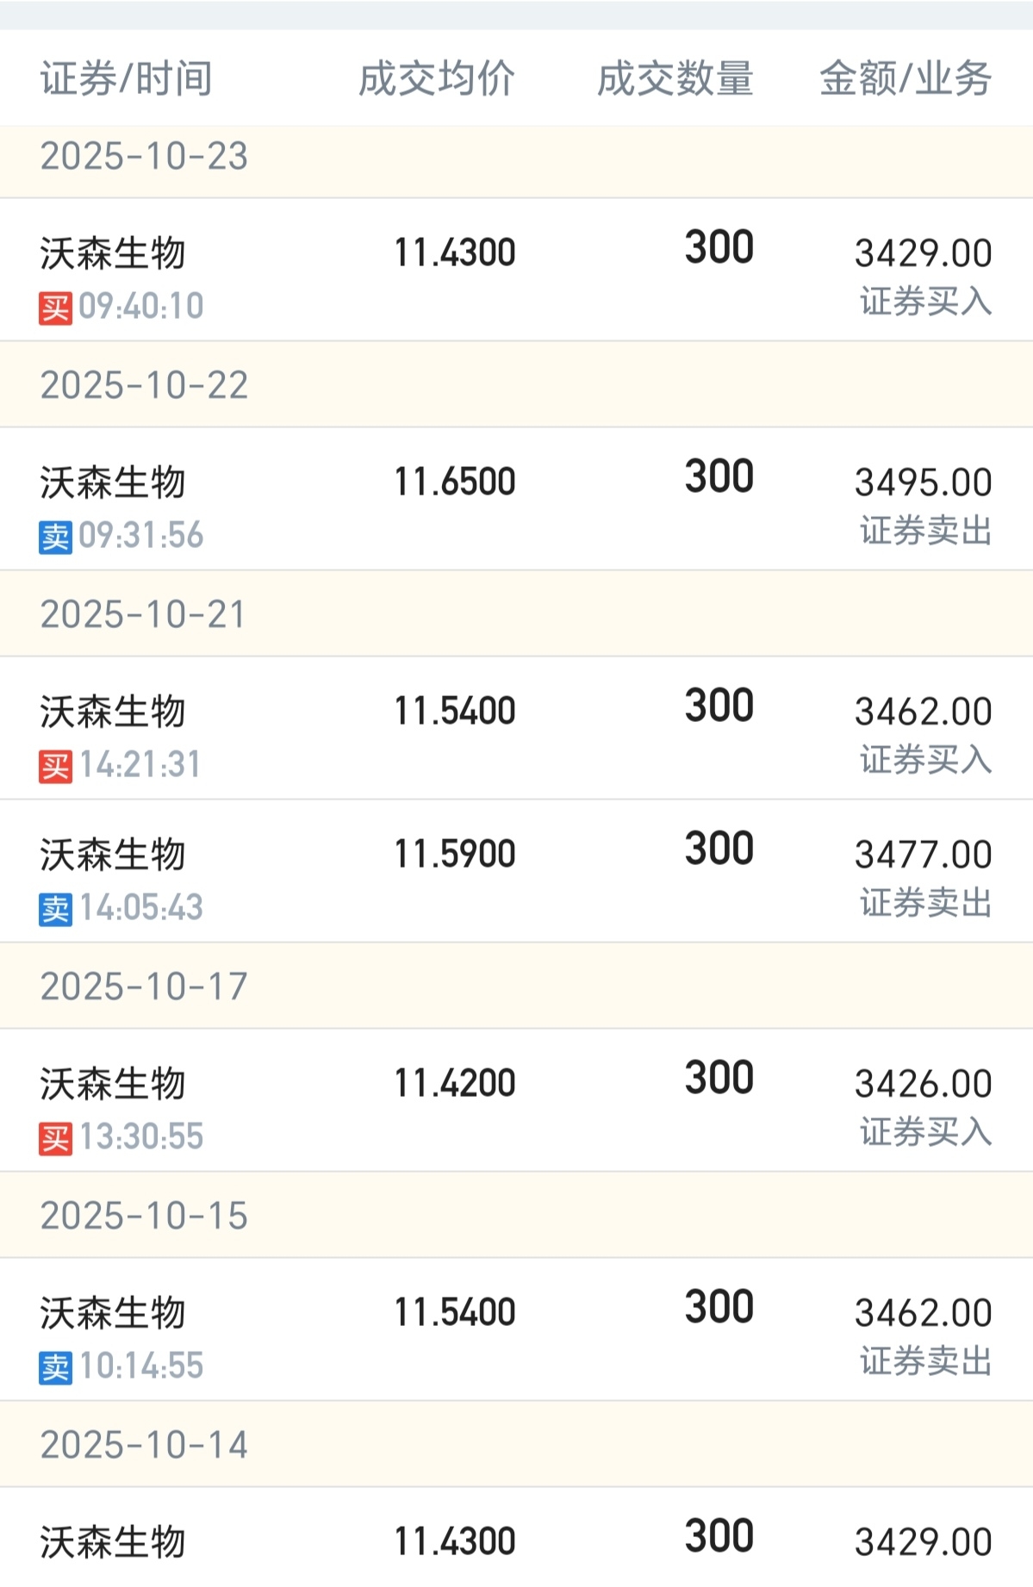Tap the red buy badge at 09:40:10
The width and height of the screenshot is (1033, 1587).
coord(55,308)
